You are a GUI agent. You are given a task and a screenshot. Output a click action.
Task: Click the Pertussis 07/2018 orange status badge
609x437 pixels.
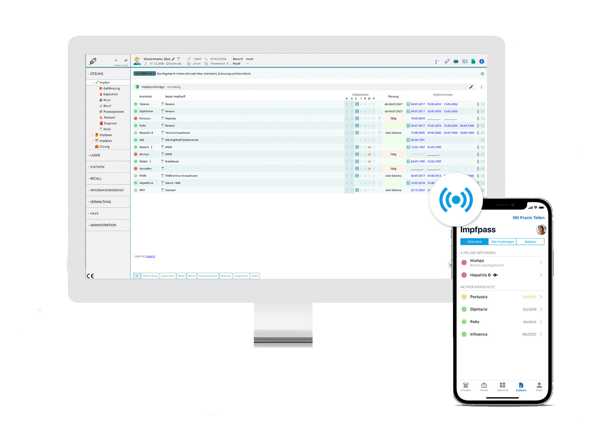pyautogui.click(x=529, y=297)
